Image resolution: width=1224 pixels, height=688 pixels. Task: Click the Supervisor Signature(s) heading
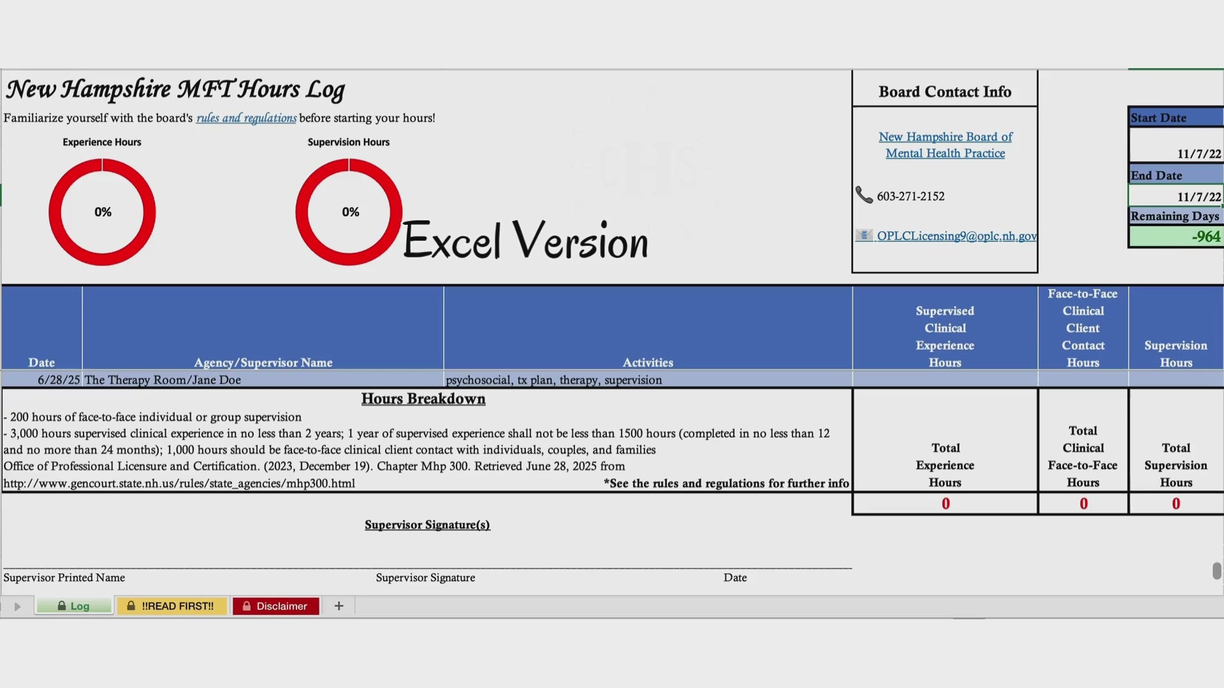(427, 525)
